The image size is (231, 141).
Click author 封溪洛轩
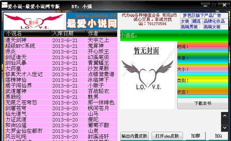point(98,137)
